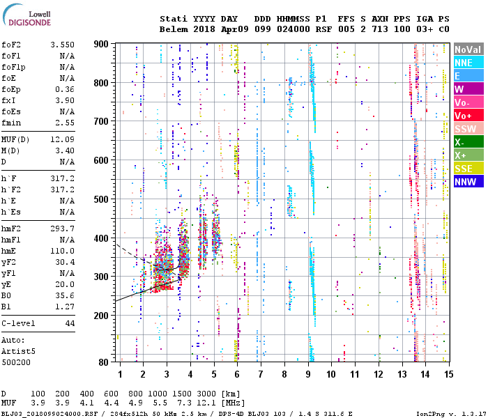Click the hmF2 value 293.7

(x=63, y=229)
